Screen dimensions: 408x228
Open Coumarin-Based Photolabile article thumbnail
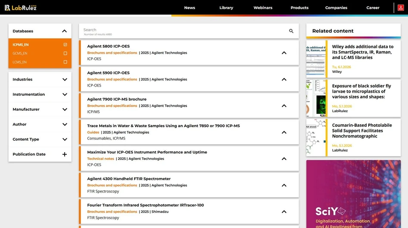click(x=316, y=137)
